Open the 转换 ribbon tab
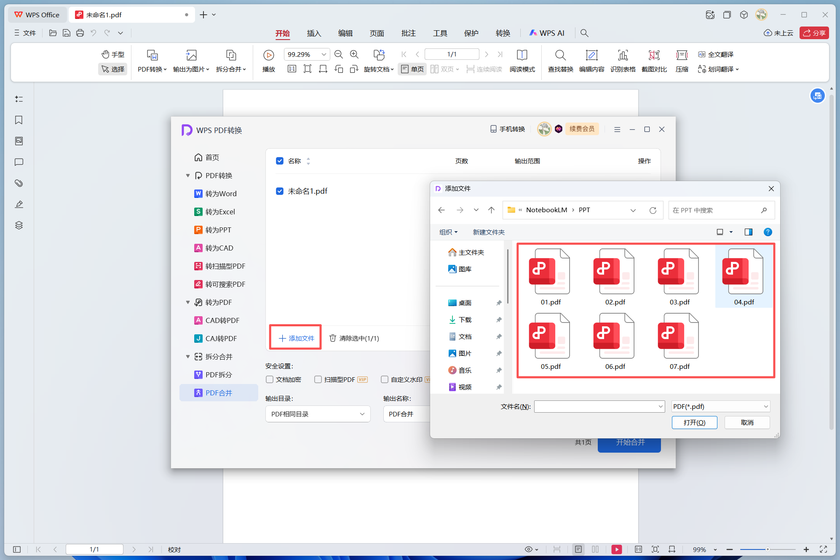 click(x=503, y=33)
